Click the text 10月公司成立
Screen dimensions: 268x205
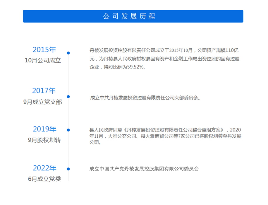43,60
